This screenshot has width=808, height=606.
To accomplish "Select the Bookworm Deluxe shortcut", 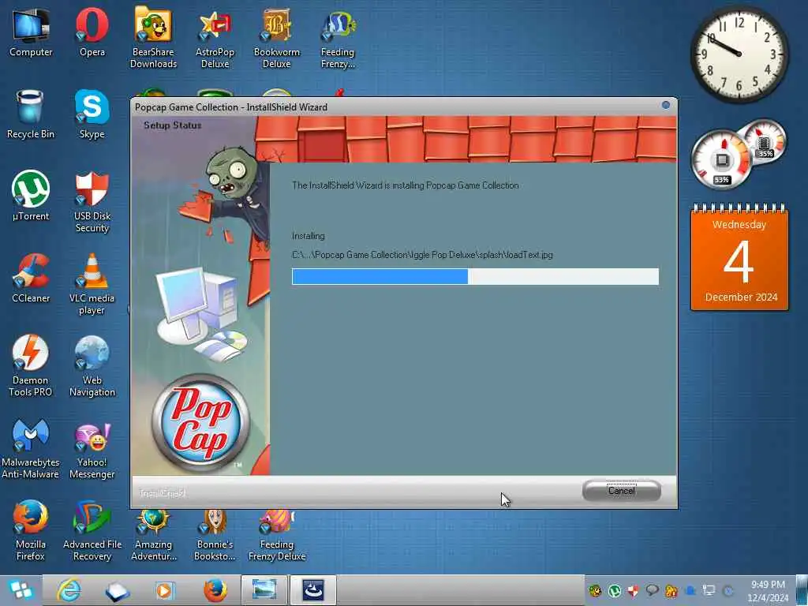I will 277,39.
